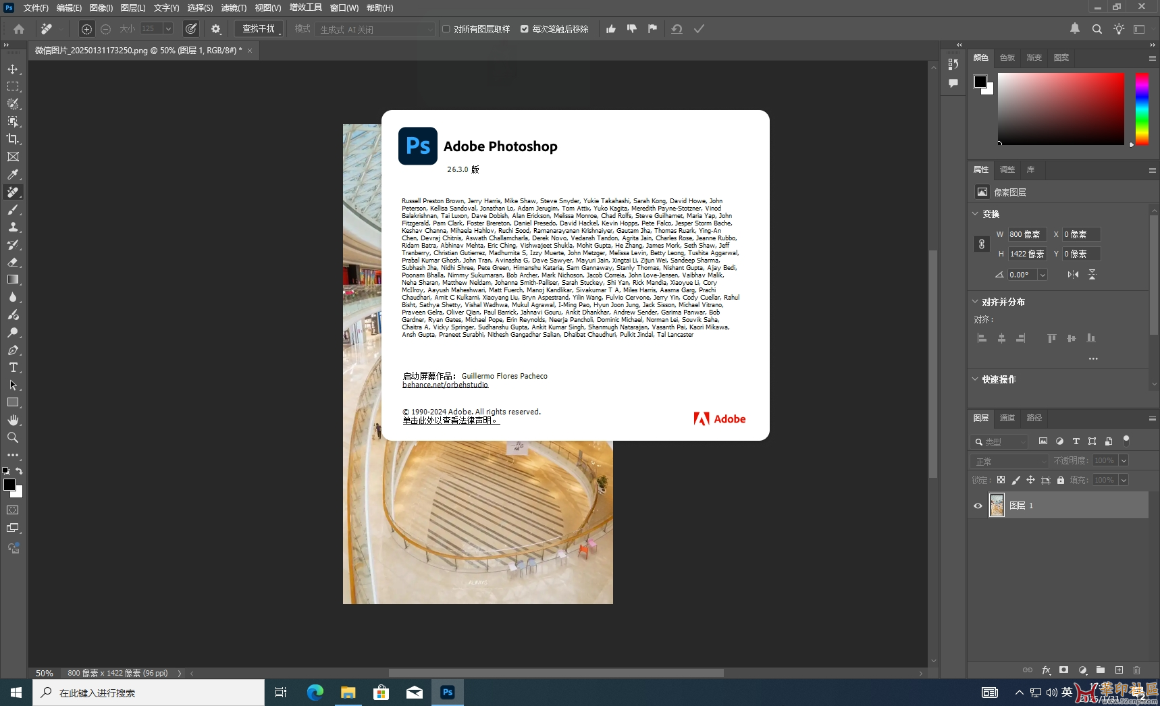This screenshot has width=1160, height=706.
Task: Create a new group folder icon
Action: tap(1101, 670)
